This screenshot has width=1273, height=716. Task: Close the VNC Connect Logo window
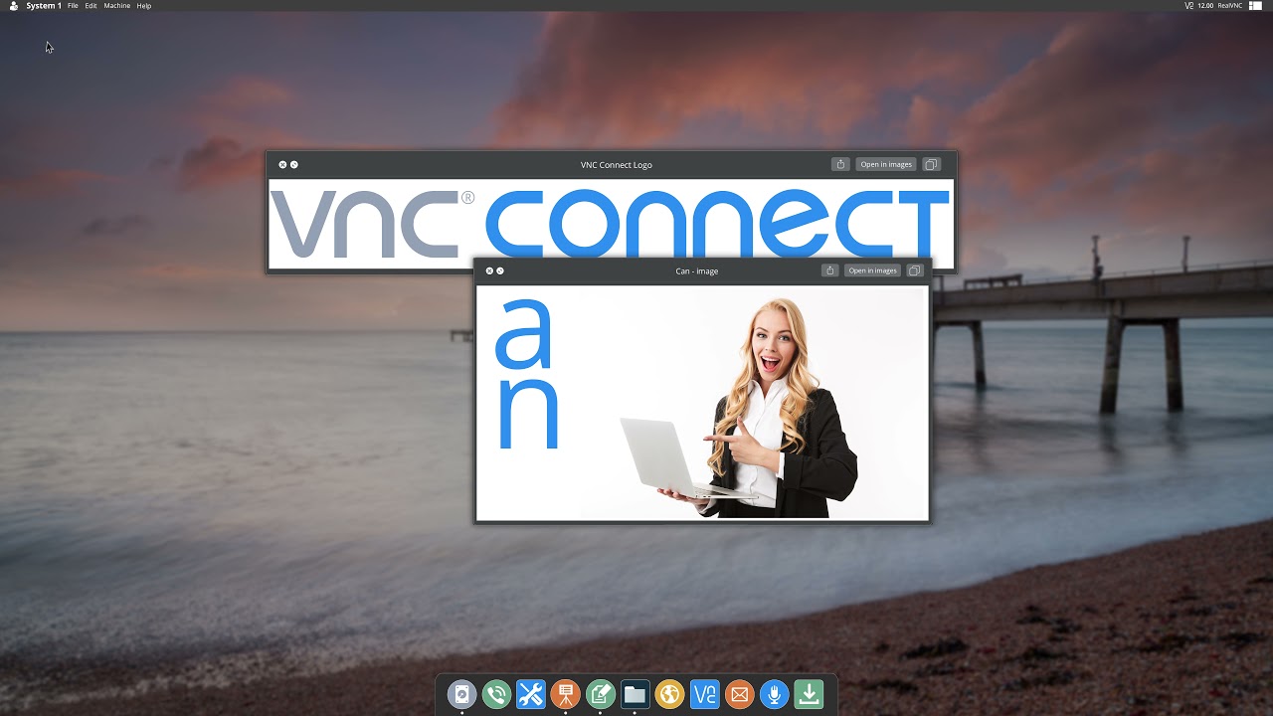[282, 164]
